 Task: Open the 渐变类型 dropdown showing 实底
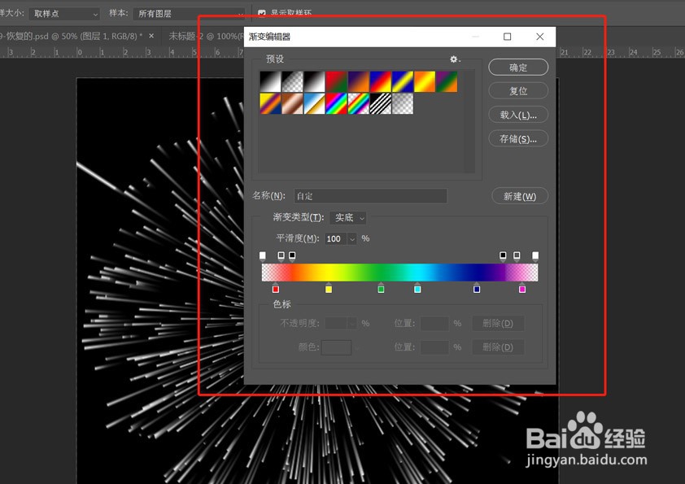pyautogui.click(x=347, y=217)
